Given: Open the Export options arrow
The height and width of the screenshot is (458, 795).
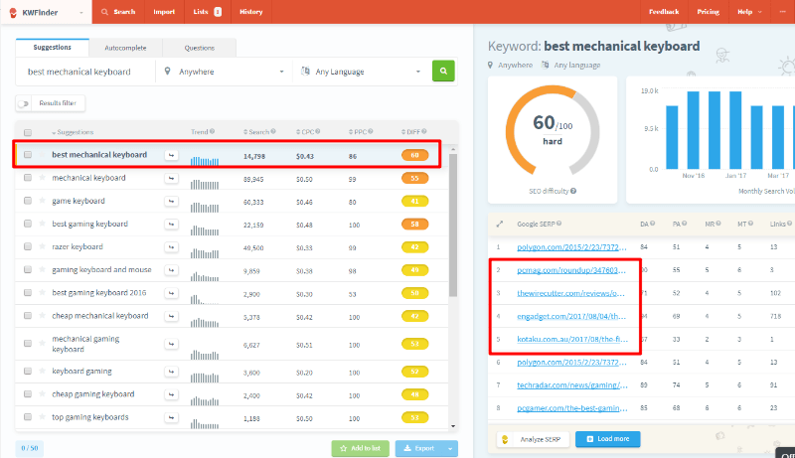Looking at the screenshot, I should pyautogui.click(x=450, y=448).
